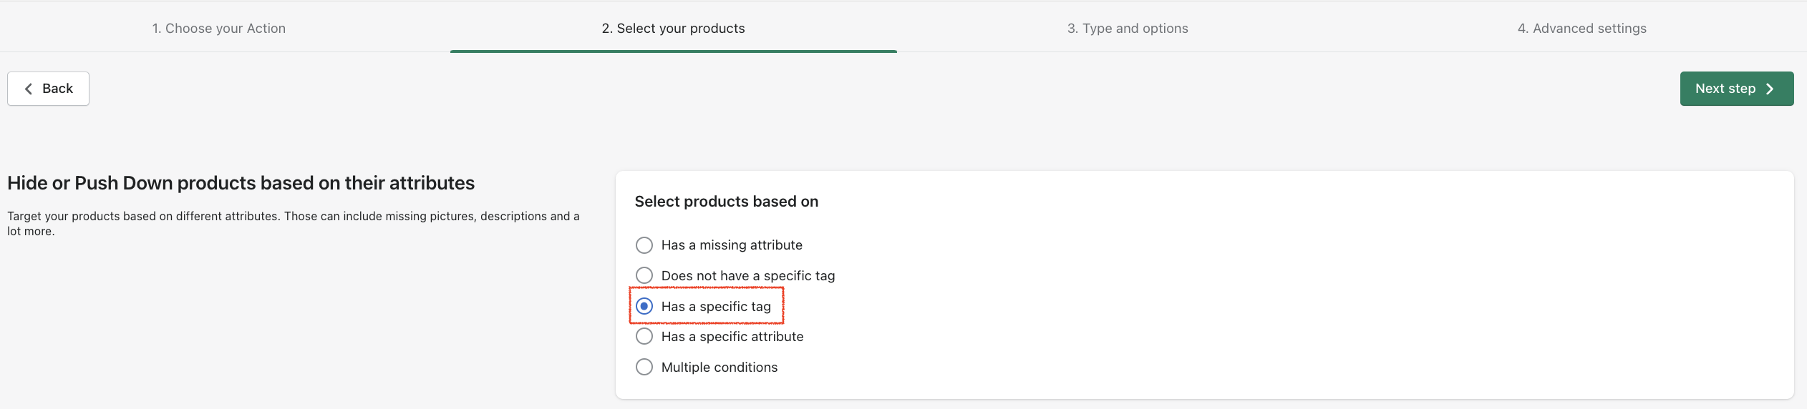Pick the 'Has a specific attribute' radio option
This screenshot has width=1807, height=409.
click(644, 336)
